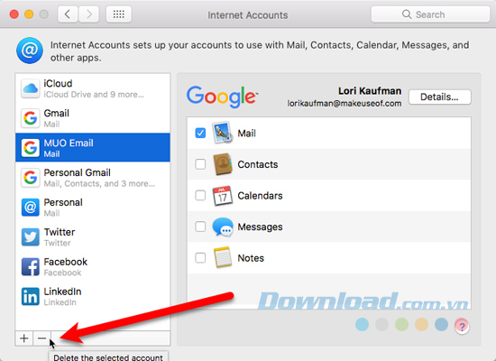Enable the Contacts checkbox
Image resolution: width=496 pixels, height=361 pixels.
click(x=200, y=164)
